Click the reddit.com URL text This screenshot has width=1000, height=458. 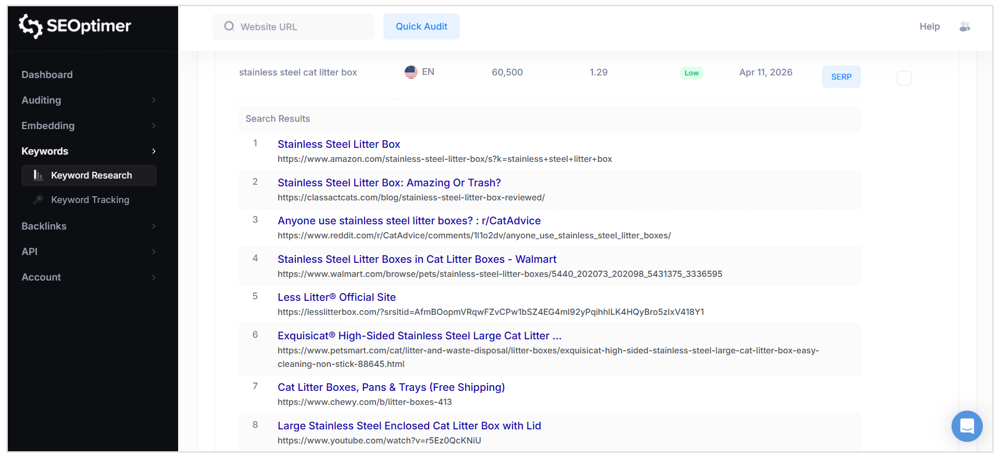coord(474,236)
